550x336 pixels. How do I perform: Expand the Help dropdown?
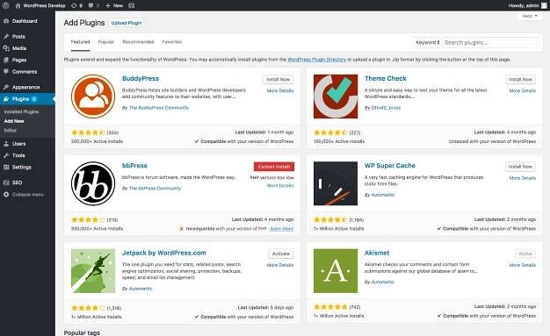[530, 16]
